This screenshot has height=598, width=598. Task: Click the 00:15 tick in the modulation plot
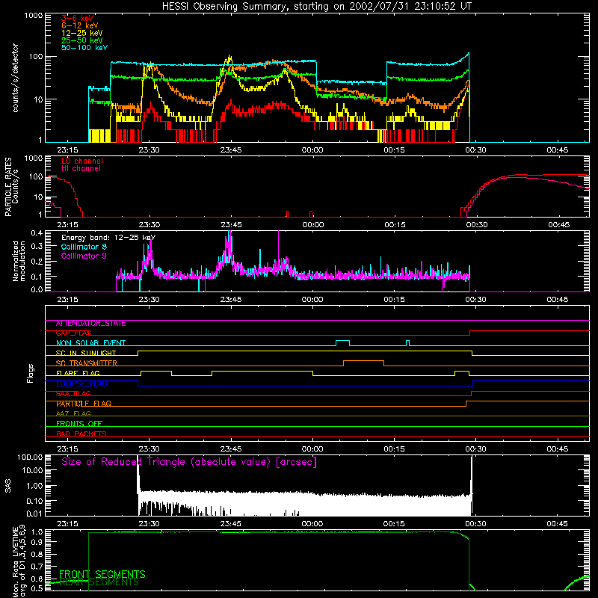click(x=394, y=300)
